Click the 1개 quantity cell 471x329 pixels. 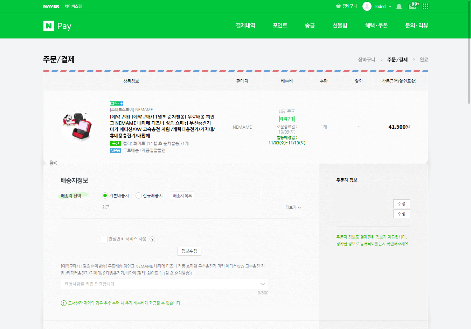[324, 127]
